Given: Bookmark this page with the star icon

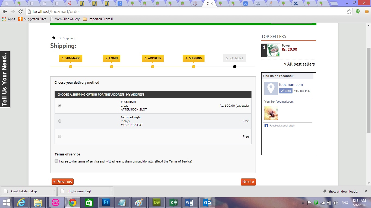Looking at the screenshot, I should click(349, 12).
